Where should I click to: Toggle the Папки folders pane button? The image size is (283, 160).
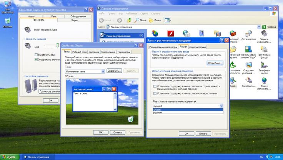click(155, 20)
